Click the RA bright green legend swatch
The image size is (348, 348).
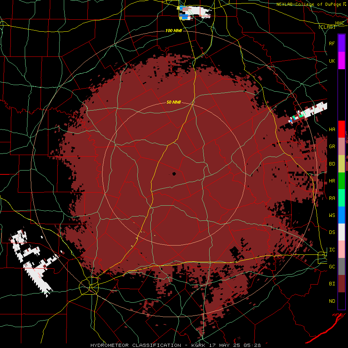[341, 198]
